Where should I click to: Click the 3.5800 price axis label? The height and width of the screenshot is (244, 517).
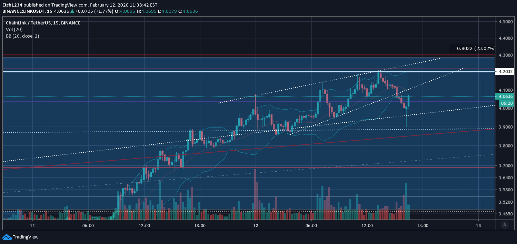(505, 190)
